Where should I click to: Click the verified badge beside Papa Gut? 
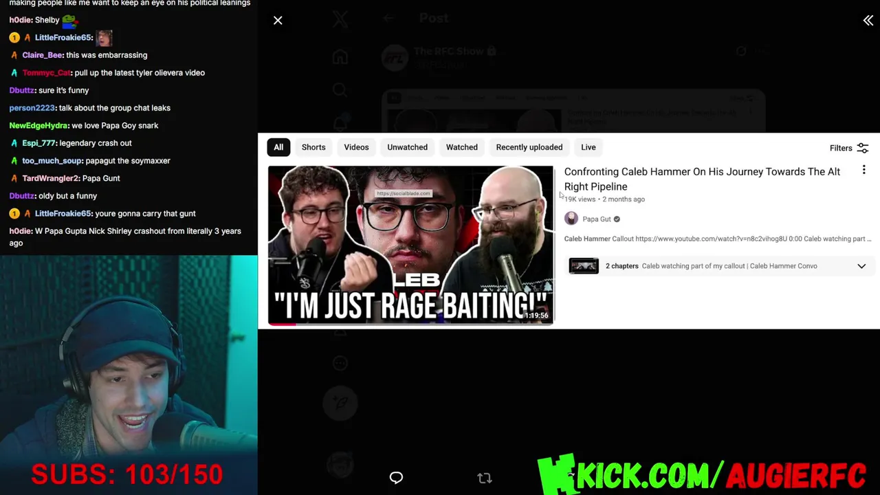(617, 219)
